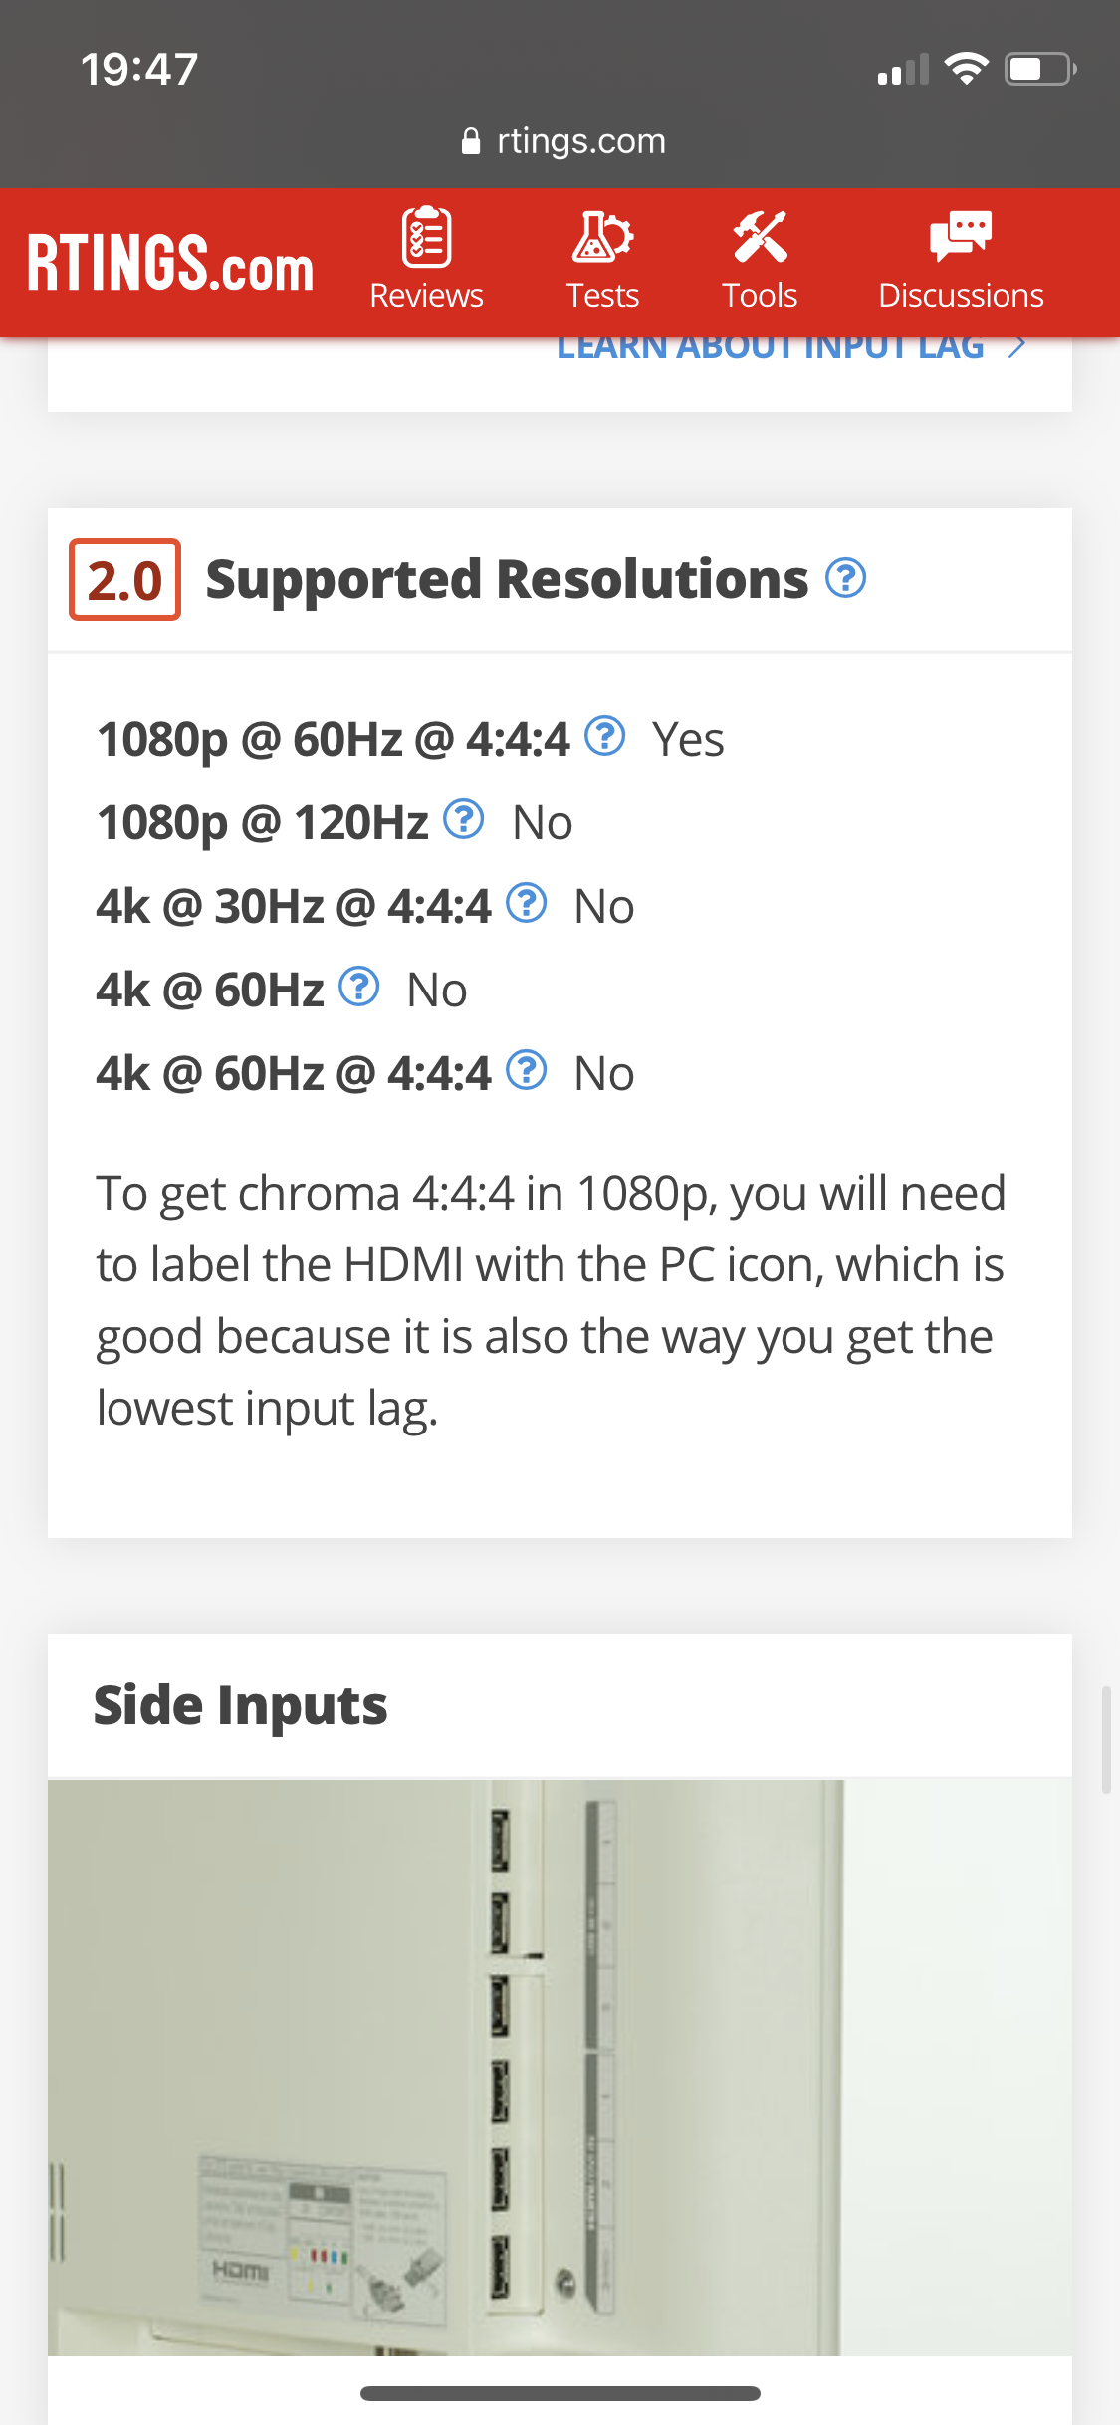Follow the Learn About Input Lag link
Viewport: 1120px width, 2425px height.
click(770, 349)
